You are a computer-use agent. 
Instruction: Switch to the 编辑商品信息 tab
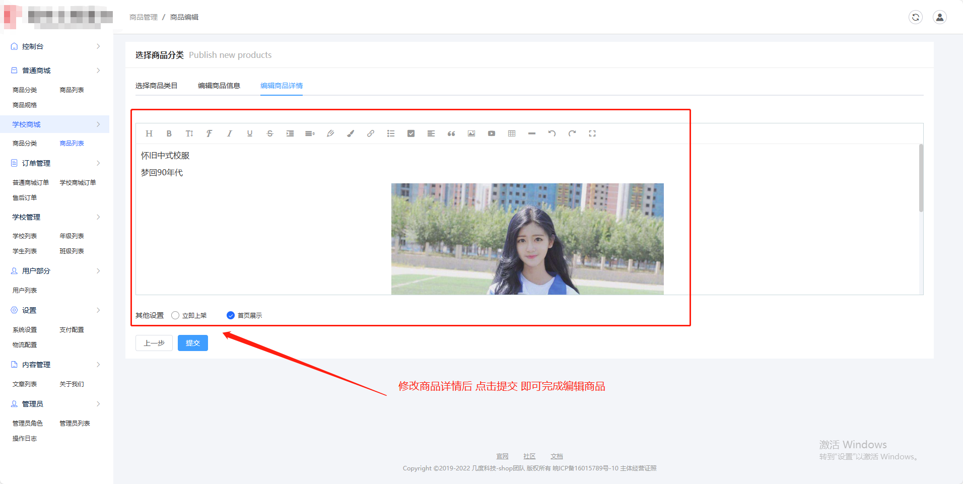(x=219, y=86)
